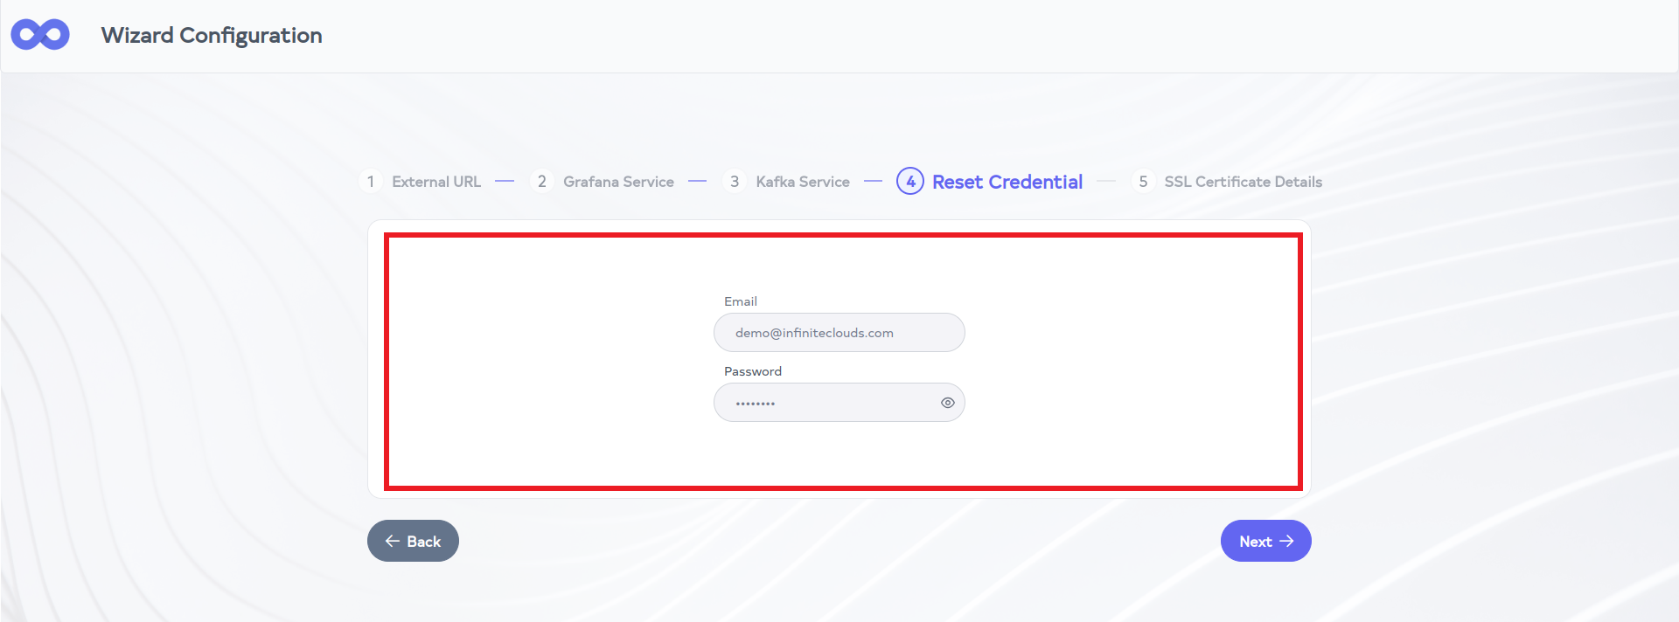Click the Email field label
Image resolution: width=1679 pixels, height=622 pixels.
(741, 301)
